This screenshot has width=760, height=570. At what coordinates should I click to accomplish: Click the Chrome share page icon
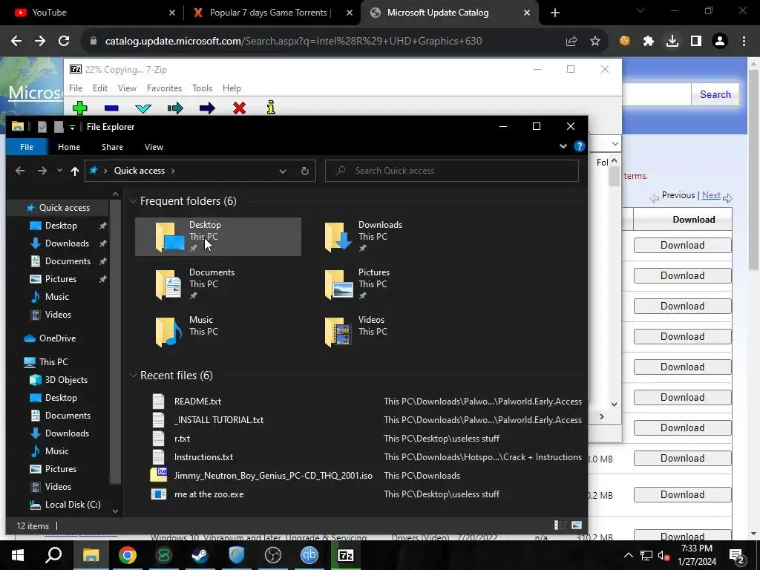tap(571, 42)
